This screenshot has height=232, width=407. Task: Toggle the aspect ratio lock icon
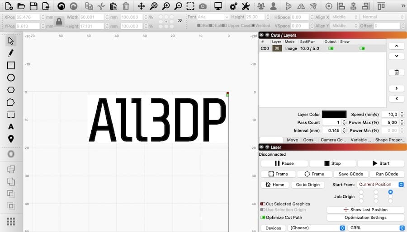click(59, 22)
